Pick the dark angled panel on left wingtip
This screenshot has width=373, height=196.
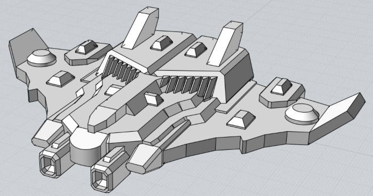[x=27, y=47]
